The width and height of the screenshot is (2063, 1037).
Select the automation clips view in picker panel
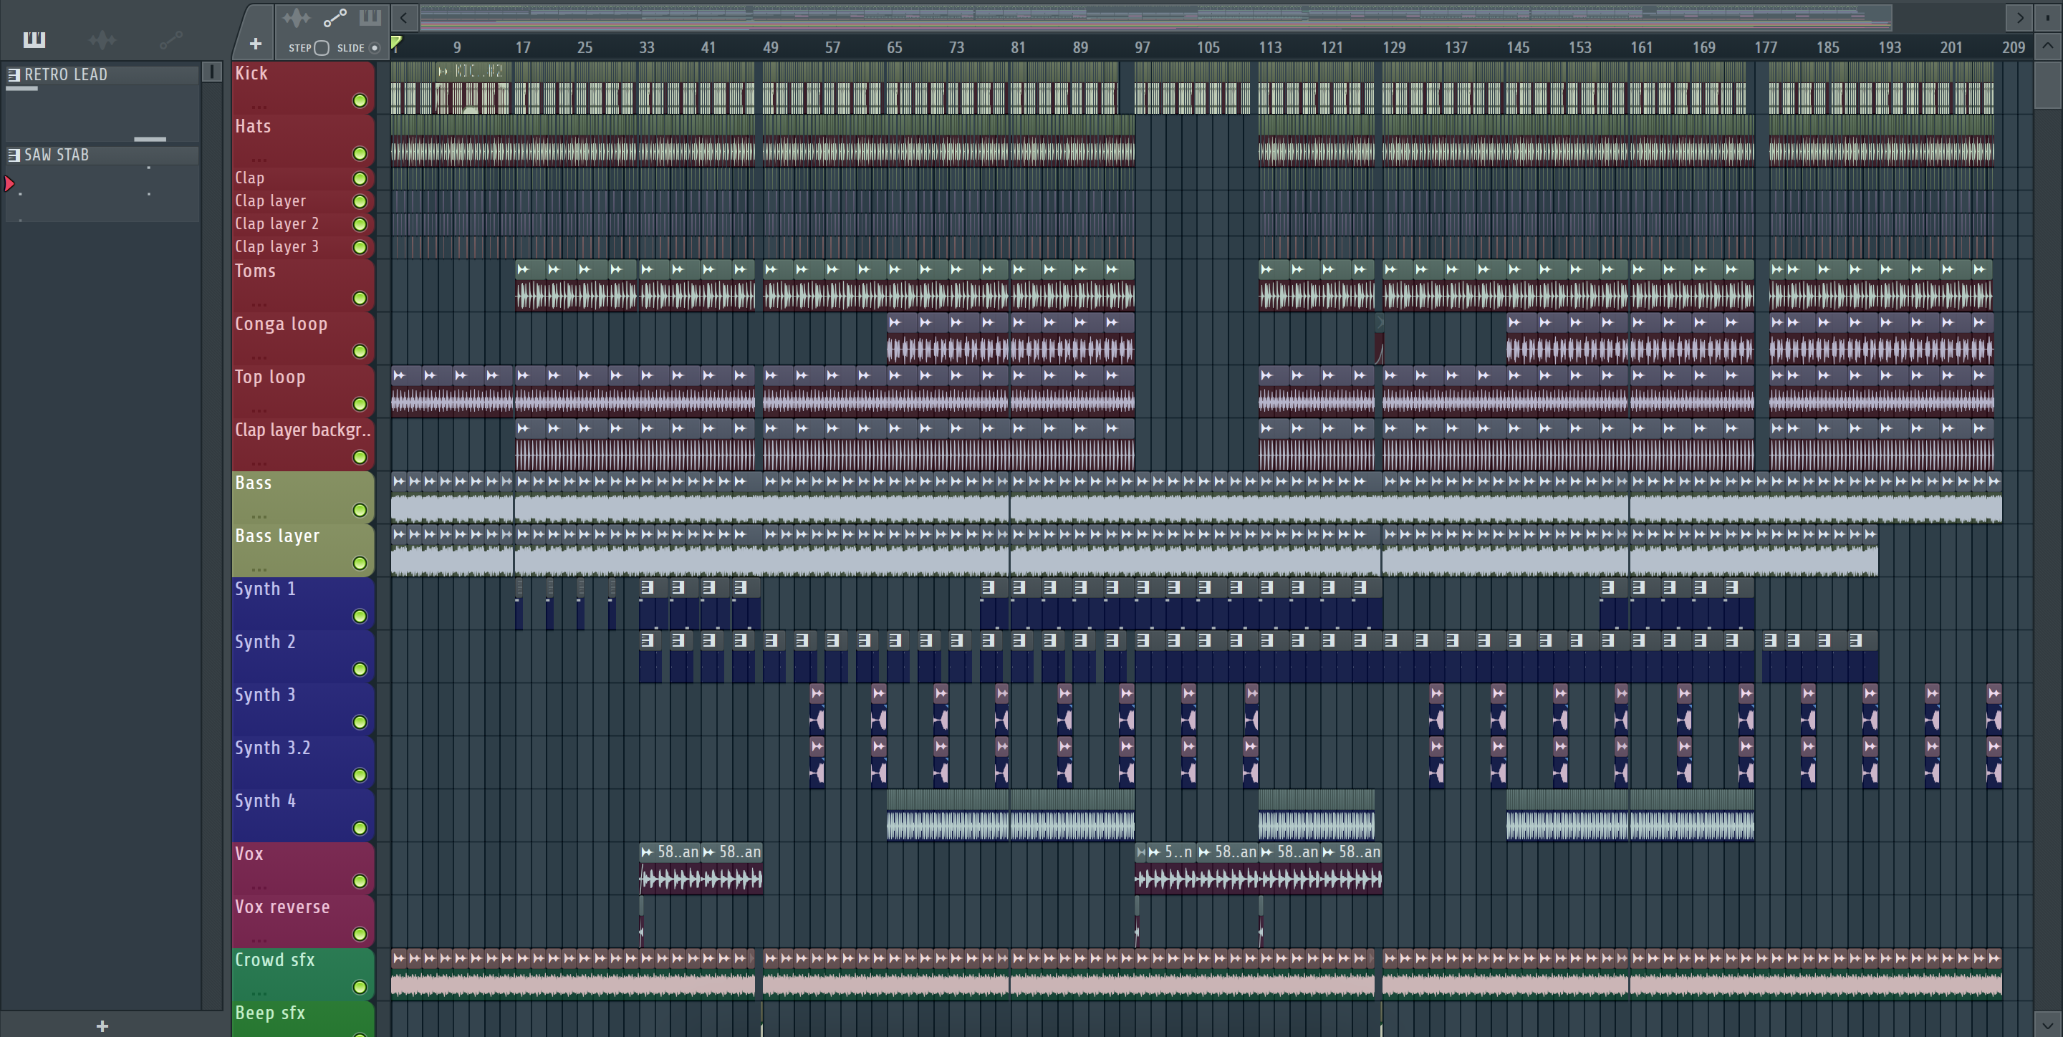[x=170, y=39]
